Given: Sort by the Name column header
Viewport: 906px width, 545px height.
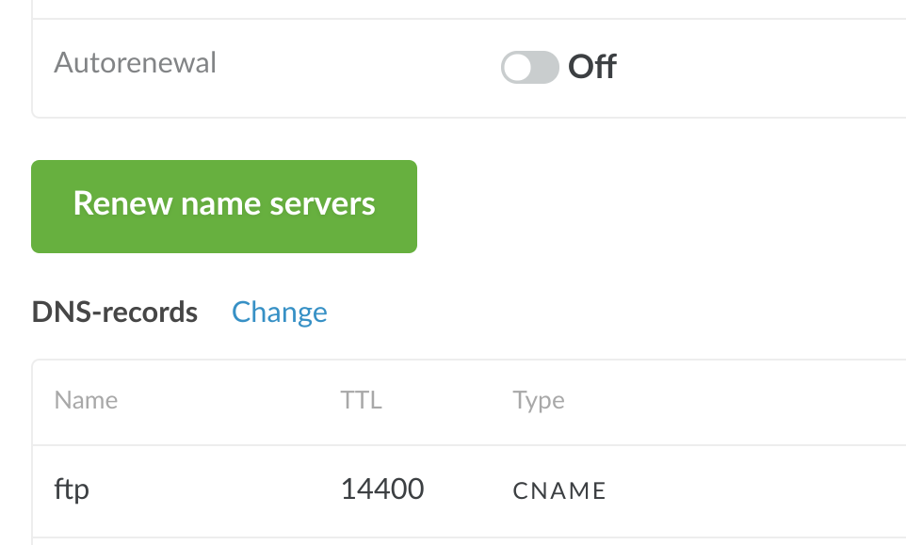Looking at the screenshot, I should coord(86,400).
